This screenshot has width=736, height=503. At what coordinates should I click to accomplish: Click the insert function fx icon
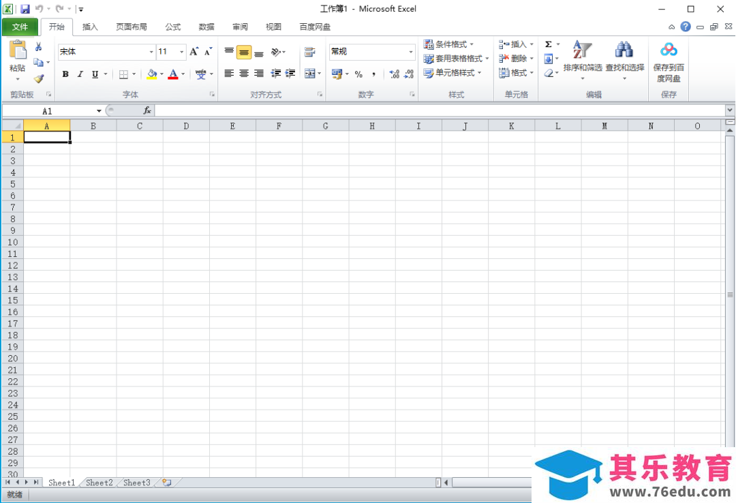pyautogui.click(x=147, y=111)
